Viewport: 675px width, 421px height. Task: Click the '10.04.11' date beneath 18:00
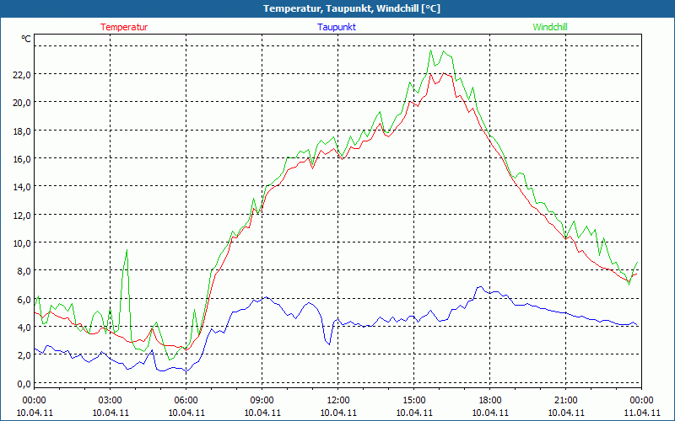[x=490, y=413]
